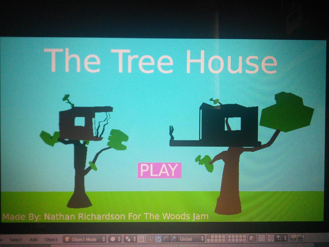Image resolution: width=329 pixels, height=247 pixels.
Task: Click the title text The Tree House
Action: (161, 61)
